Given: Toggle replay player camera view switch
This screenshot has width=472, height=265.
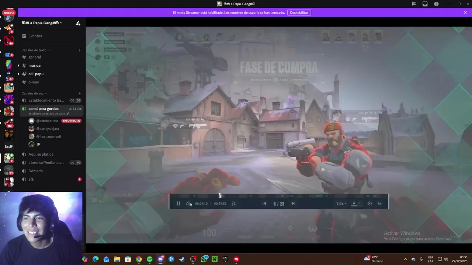Looking at the screenshot, I should coord(357,204).
